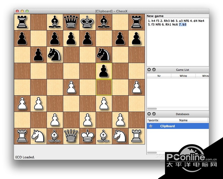Pick the black queen on d8

coord(71,22)
